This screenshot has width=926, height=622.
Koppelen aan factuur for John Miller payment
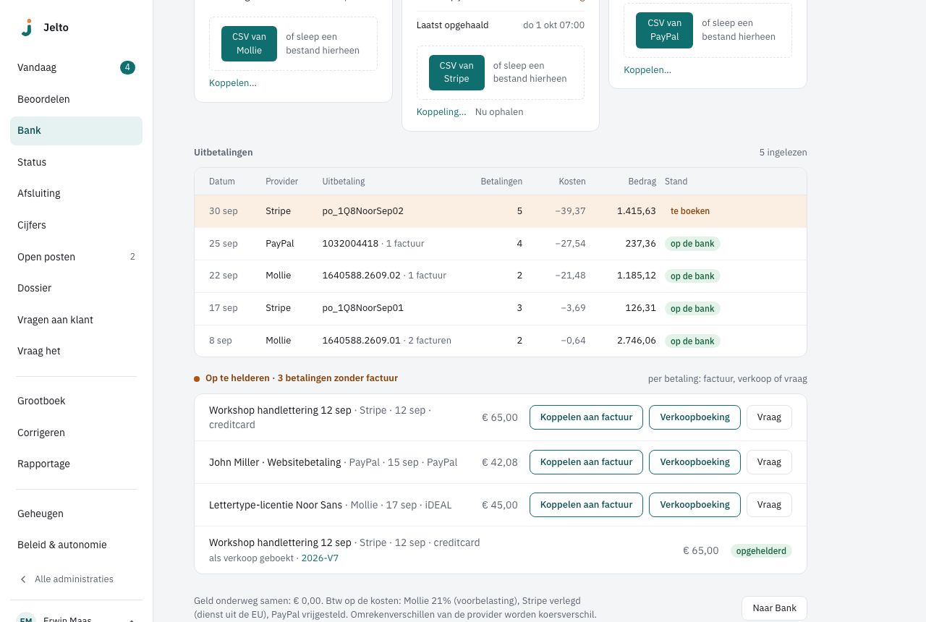[x=586, y=462]
